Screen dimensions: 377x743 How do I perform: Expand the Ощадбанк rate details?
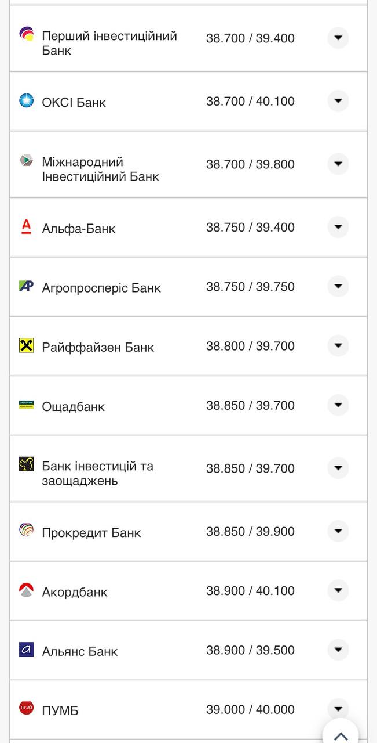pyautogui.click(x=338, y=405)
